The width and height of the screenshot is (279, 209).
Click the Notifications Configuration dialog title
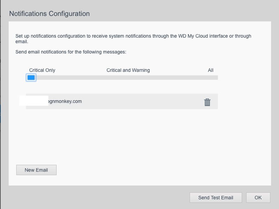point(49,14)
